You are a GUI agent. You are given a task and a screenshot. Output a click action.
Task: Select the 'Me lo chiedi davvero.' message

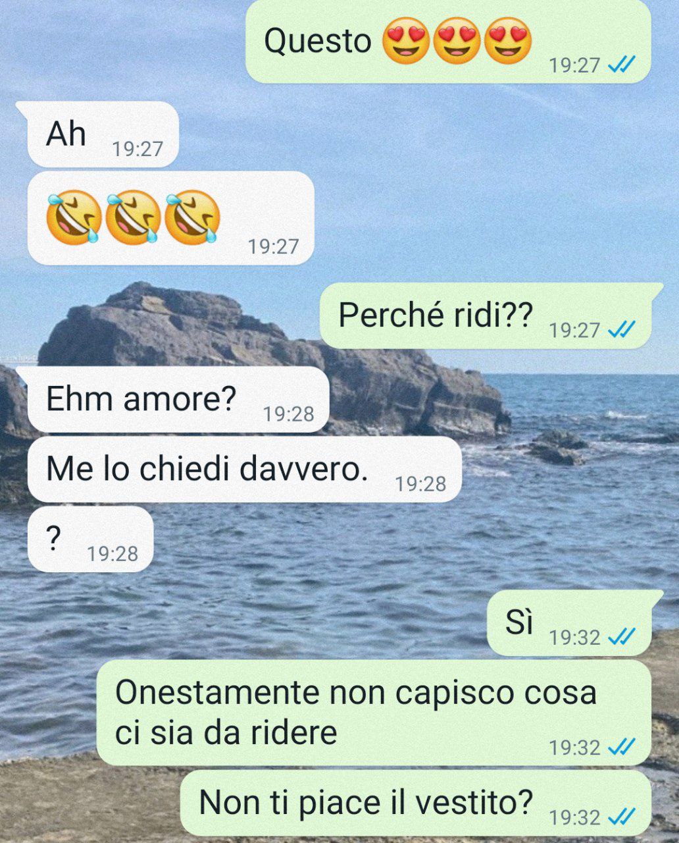[x=245, y=470]
